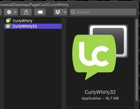Screen dimensions: 140x109
Task: Click the CurlyWhirly32 app icon in list
Action: (8, 26)
